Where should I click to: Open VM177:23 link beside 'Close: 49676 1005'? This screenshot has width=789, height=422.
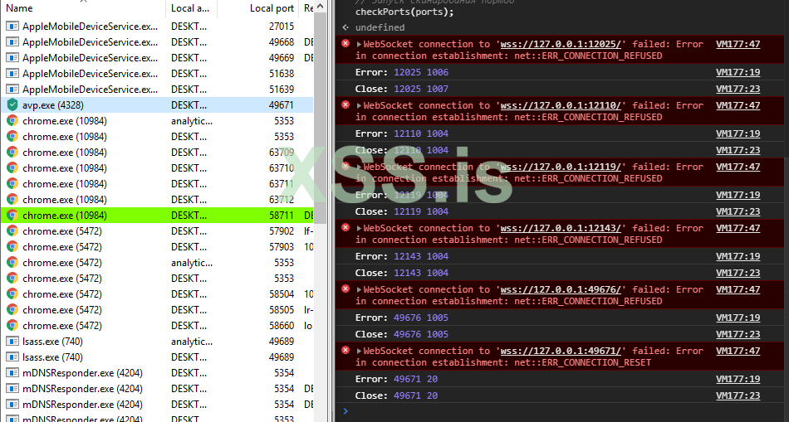coord(738,334)
